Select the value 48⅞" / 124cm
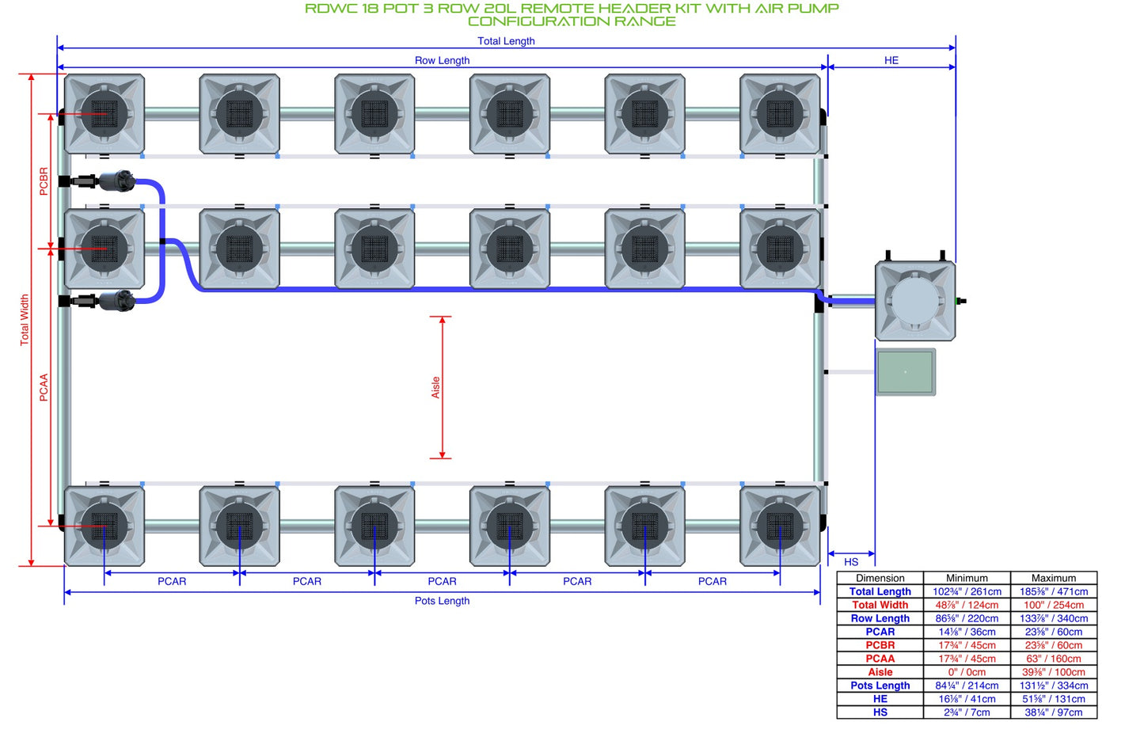Viewport: 1144px width, 737px height. point(967,606)
